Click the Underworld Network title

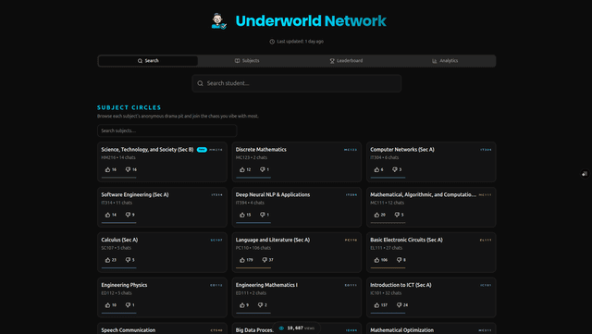311,21
